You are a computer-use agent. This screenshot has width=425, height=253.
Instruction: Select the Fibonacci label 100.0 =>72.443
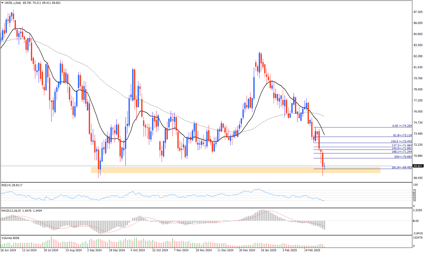pyautogui.click(x=401, y=141)
